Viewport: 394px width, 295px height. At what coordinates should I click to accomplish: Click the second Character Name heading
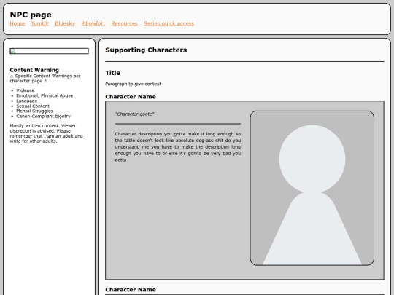tap(131, 289)
